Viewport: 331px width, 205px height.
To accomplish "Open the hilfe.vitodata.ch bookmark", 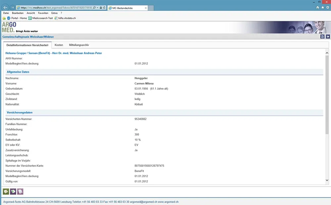I will point(65,18).
